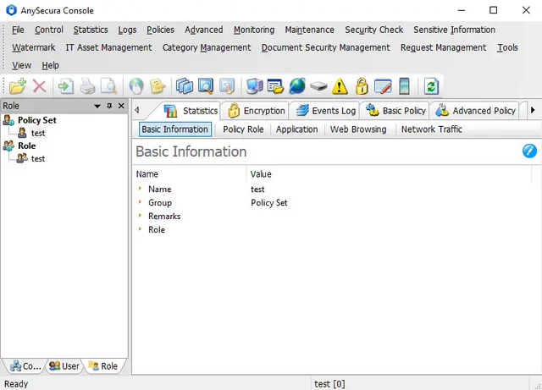Image resolution: width=542 pixels, height=390 pixels.
Task: Click the blue pencil edit circle icon
Action: click(529, 151)
